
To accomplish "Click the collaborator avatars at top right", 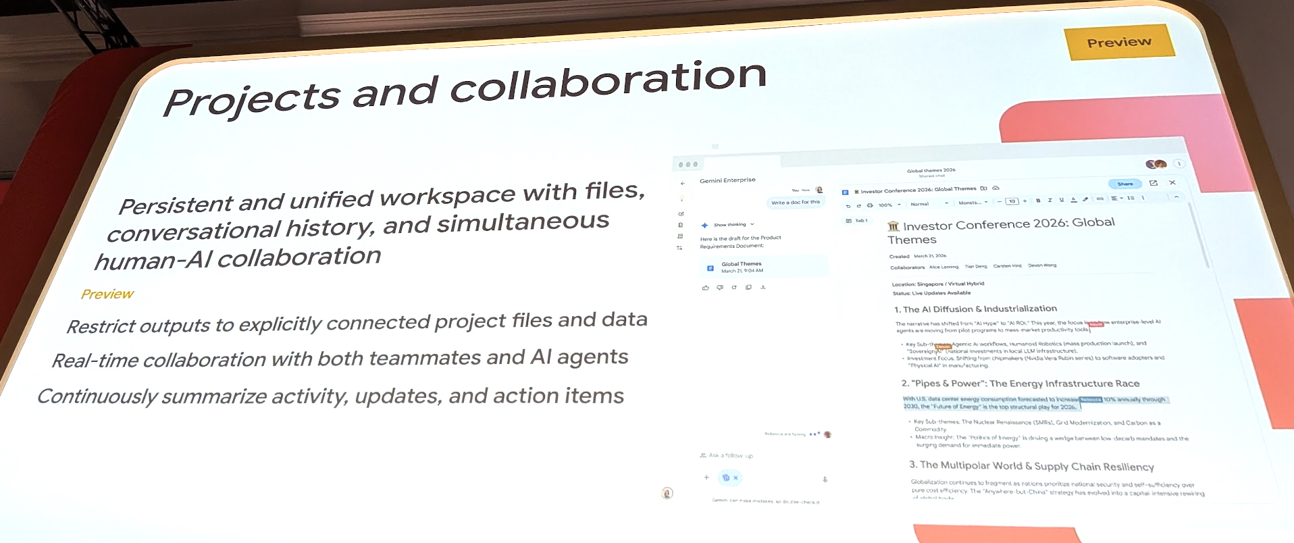I will tap(1156, 164).
